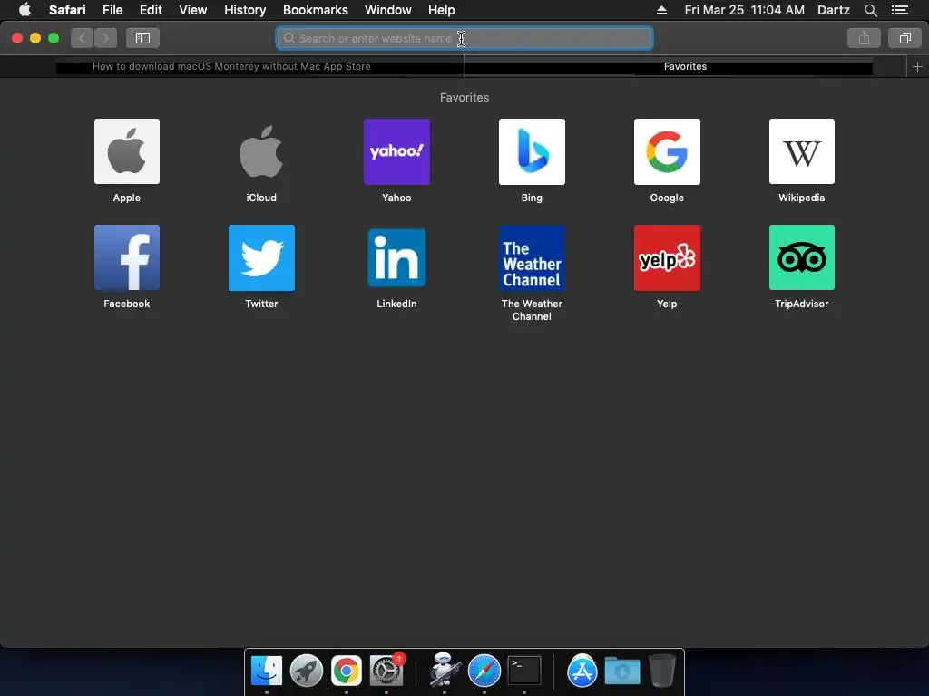Open Launchpad rocket in the Dock
The width and height of the screenshot is (929, 696).
(307, 671)
